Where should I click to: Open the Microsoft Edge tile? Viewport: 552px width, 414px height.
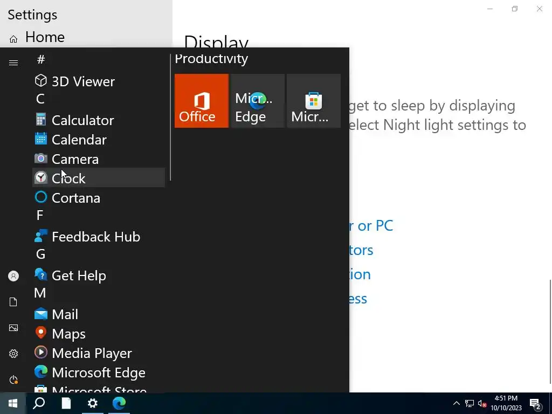pos(258,101)
